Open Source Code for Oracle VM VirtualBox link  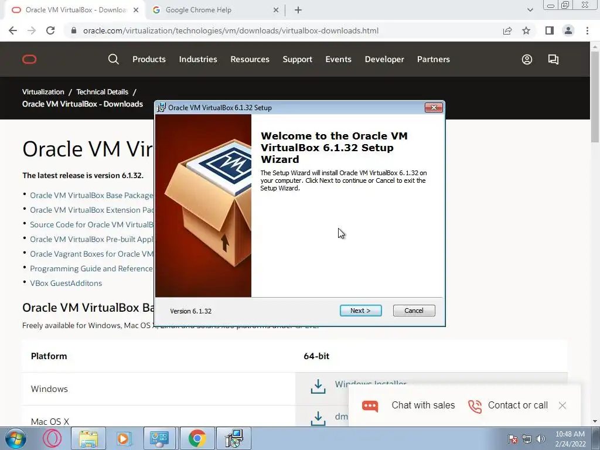[x=91, y=224]
